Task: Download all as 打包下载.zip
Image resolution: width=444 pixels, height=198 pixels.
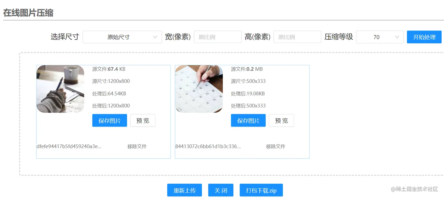Action: point(261,190)
